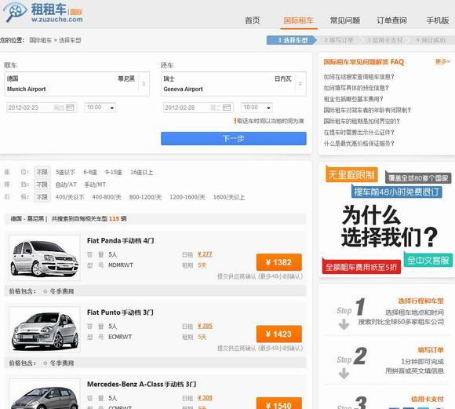Click Step 1 heading 选择行程和车型
455x409 pixels.
tap(420, 301)
